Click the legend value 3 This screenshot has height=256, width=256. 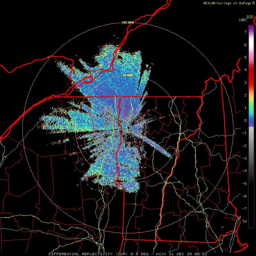(x=245, y=82)
